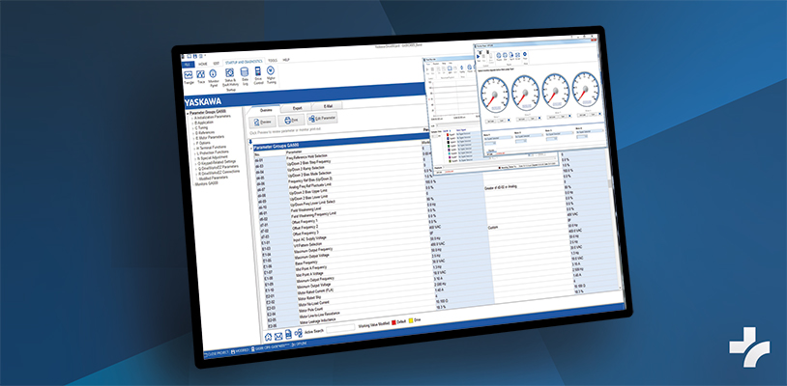
Task: Select the STARTUP AND DIAGNOSTICS tab
Action: 243,62
